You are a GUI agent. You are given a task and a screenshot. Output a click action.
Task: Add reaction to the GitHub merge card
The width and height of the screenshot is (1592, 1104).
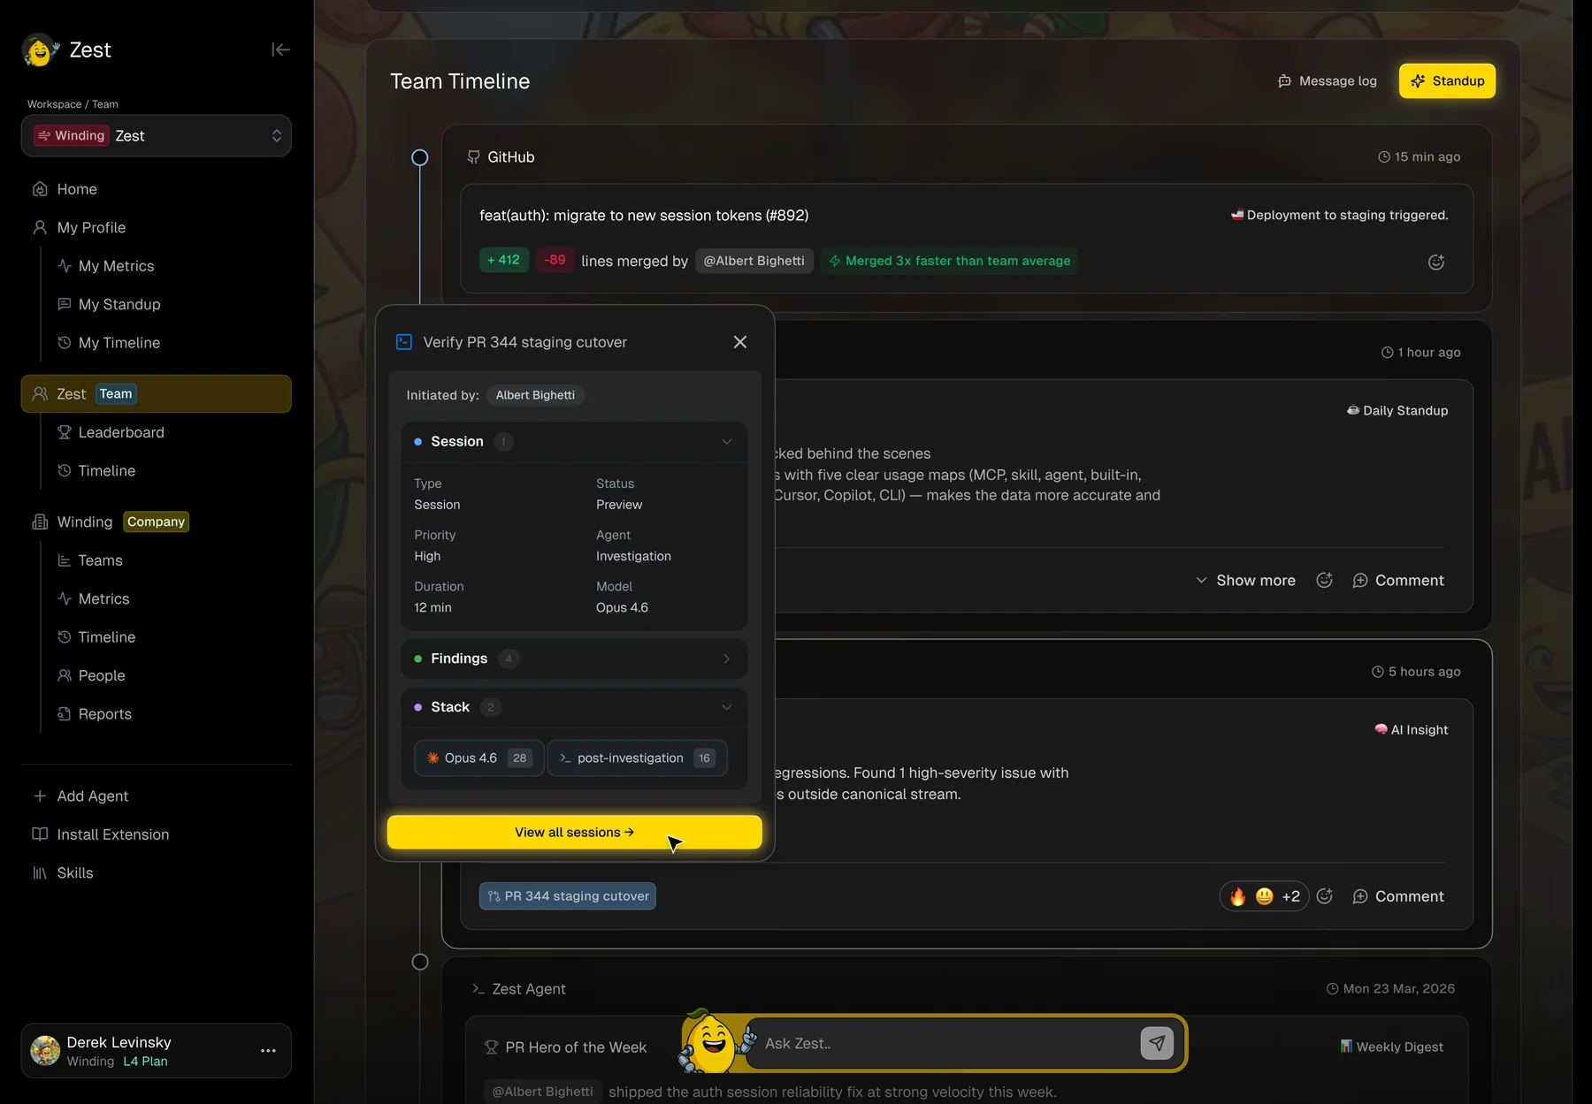click(x=1436, y=262)
